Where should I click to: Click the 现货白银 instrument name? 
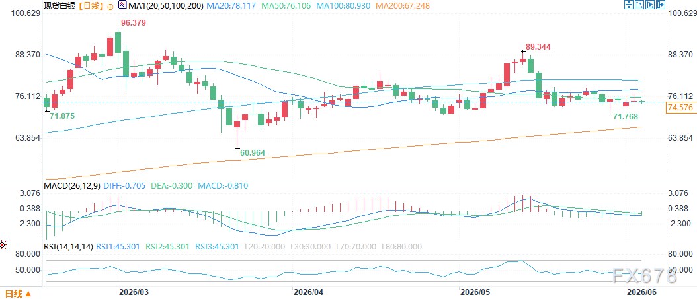point(59,6)
